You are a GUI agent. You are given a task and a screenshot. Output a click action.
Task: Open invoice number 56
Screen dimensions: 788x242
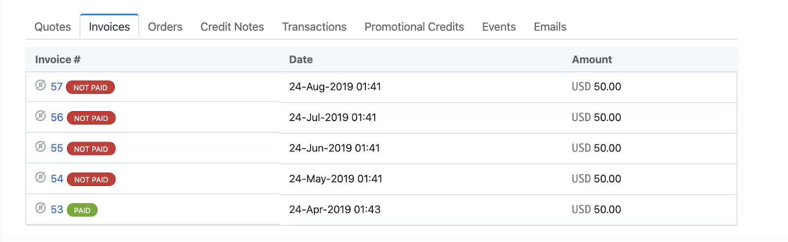coord(57,118)
